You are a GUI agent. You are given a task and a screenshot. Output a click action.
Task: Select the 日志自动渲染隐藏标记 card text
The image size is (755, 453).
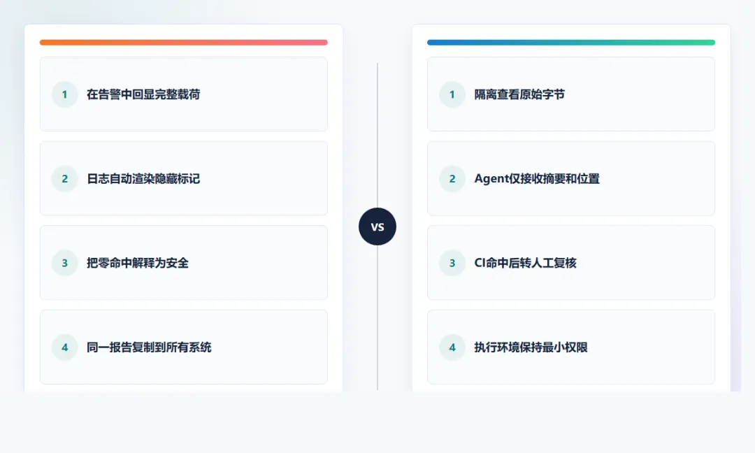(143, 178)
